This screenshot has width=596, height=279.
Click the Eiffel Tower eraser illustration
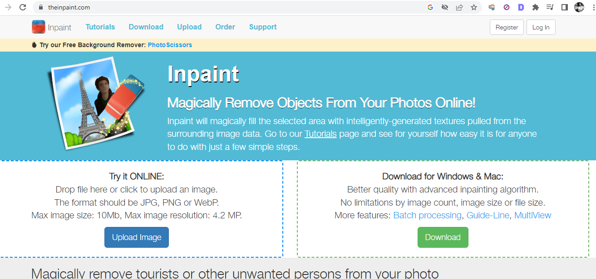point(96,103)
